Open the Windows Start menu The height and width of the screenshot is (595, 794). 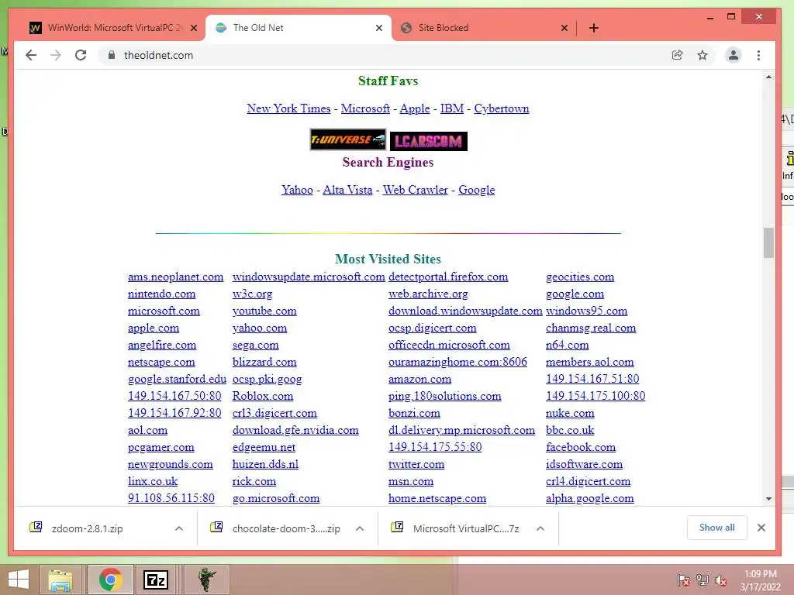(19, 580)
